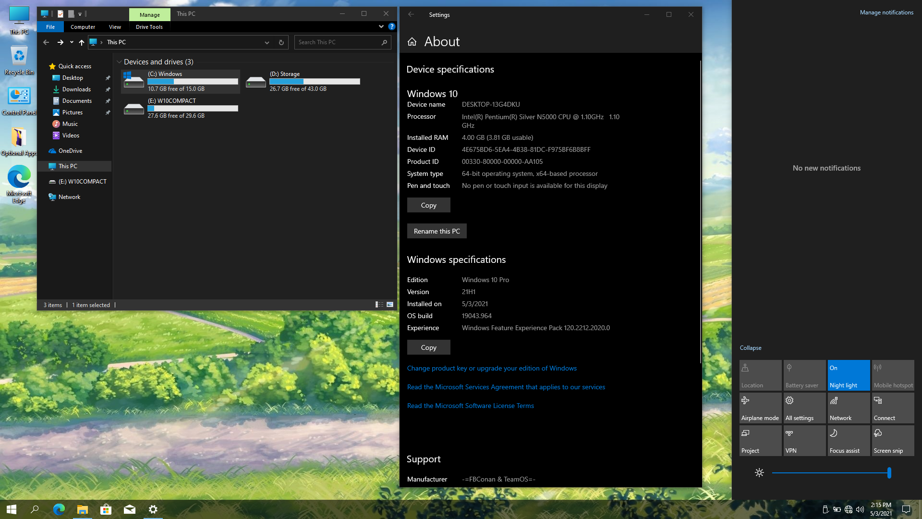Screen dimensions: 922x519
Task: Open the This PC desktop icon
Action: point(19,20)
